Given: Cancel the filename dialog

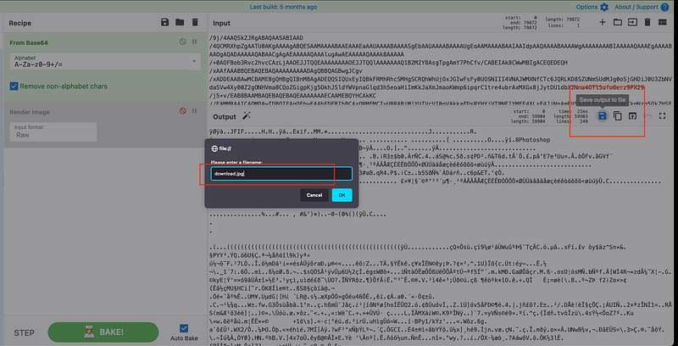Looking at the screenshot, I should pyautogui.click(x=314, y=195).
